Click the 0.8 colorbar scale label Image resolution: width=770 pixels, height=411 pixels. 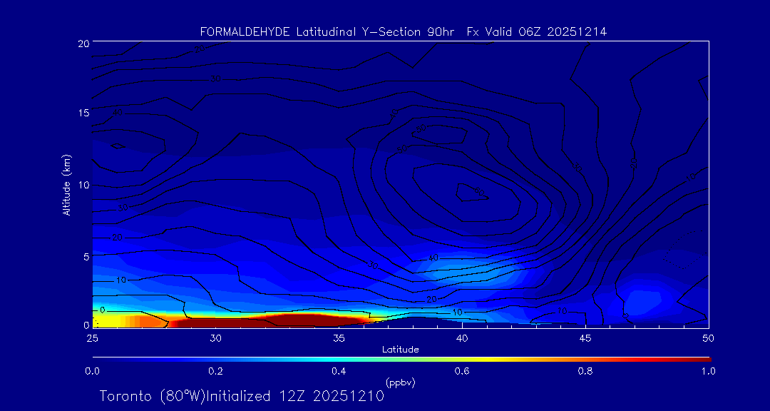[x=585, y=371]
